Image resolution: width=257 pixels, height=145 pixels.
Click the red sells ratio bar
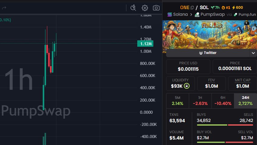pyautogui.click(x=240, y=125)
